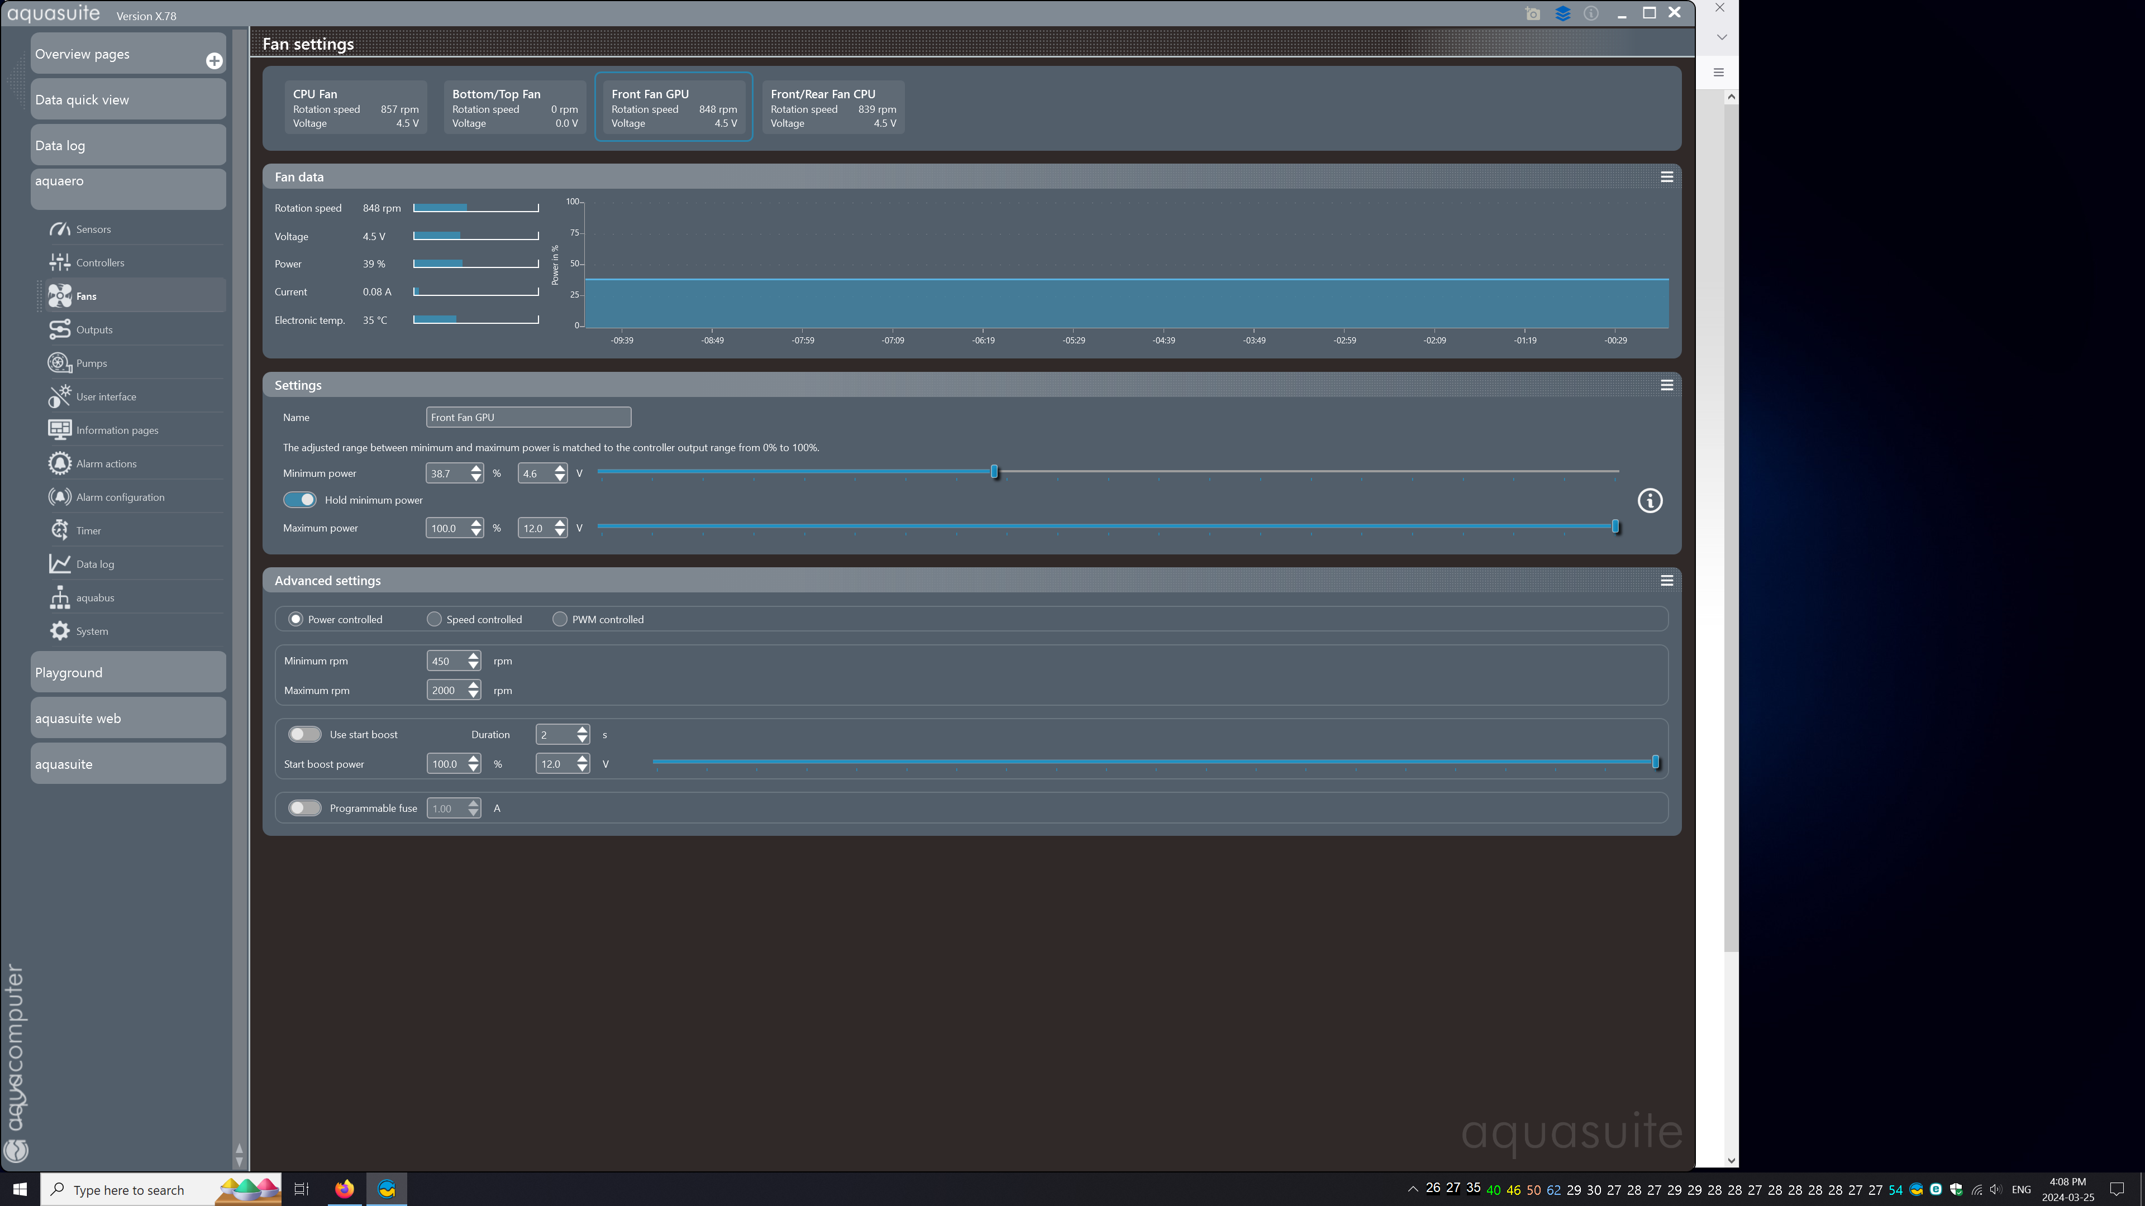Add a page with Overview plus icon
The height and width of the screenshot is (1206, 2145).
214,61
